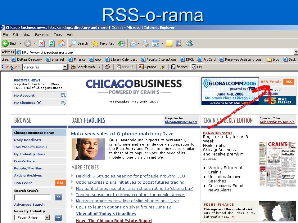
Task: Open Messenger people icon
Action: (x=189, y=43)
